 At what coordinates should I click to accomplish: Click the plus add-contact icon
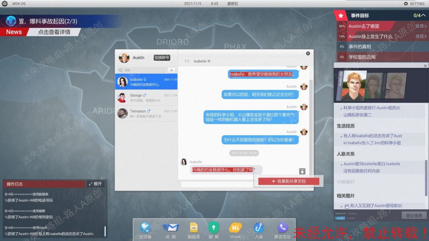click(172, 70)
